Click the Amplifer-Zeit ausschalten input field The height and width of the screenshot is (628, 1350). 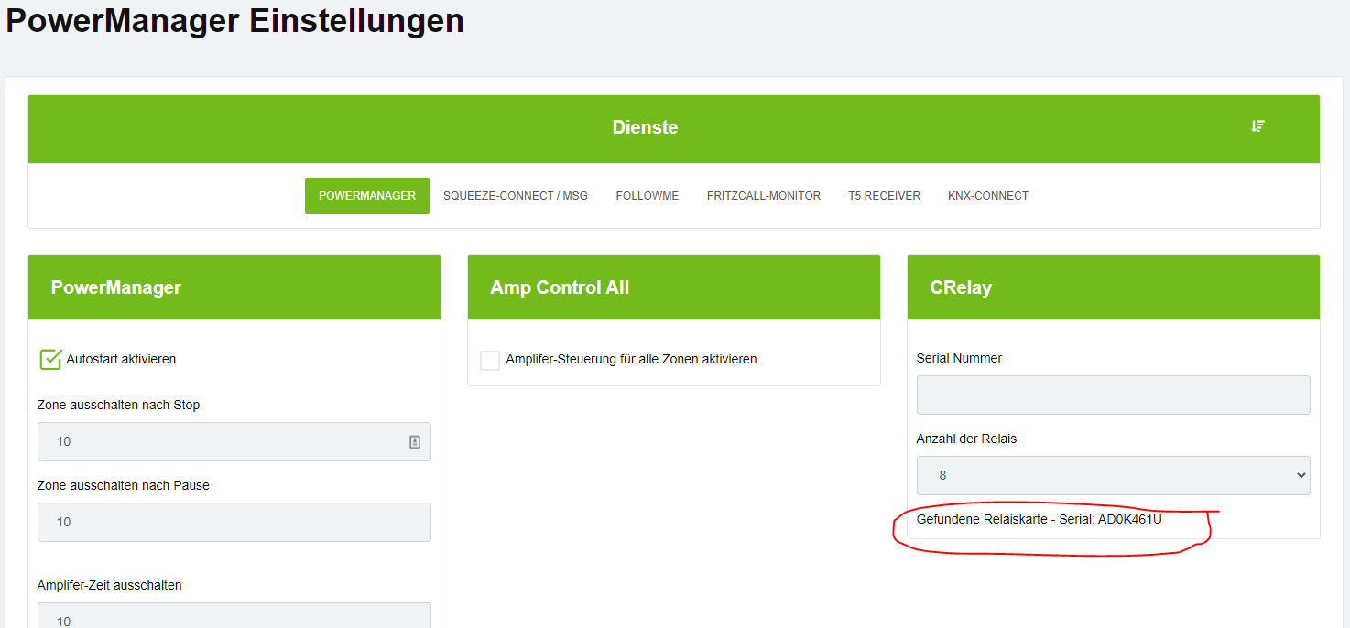tap(234, 615)
